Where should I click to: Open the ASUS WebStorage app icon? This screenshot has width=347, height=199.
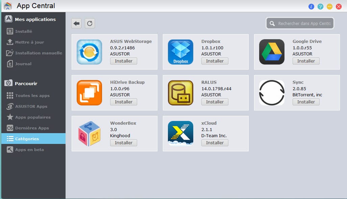click(90, 52)
